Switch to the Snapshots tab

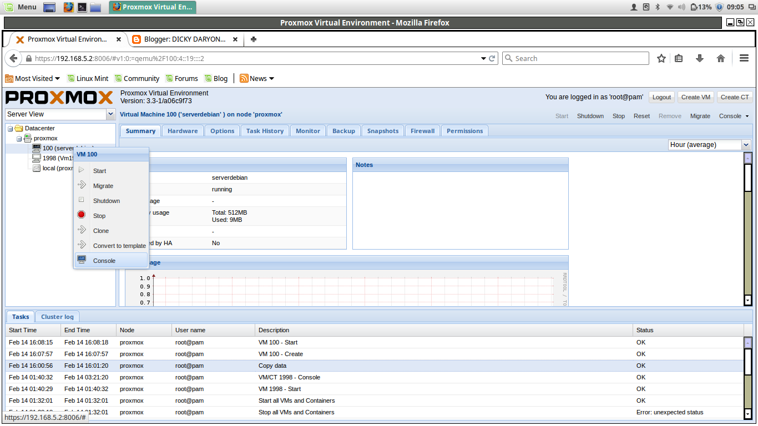(x=383, y=131)
